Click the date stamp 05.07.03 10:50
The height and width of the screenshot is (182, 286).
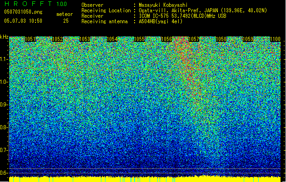[x=23, y=20]
